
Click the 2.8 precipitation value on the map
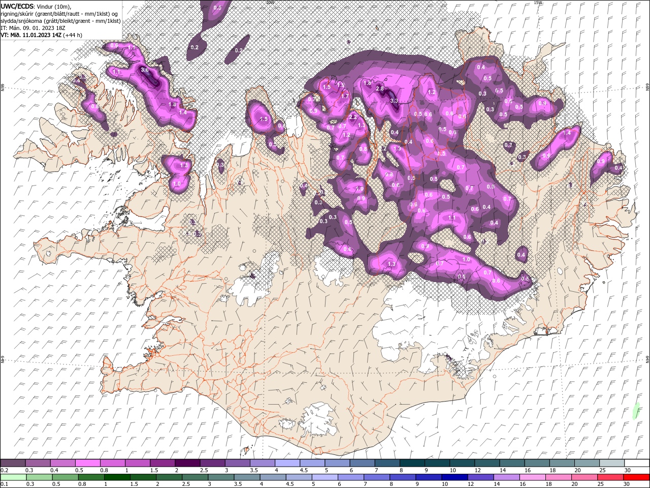point(379,89)
